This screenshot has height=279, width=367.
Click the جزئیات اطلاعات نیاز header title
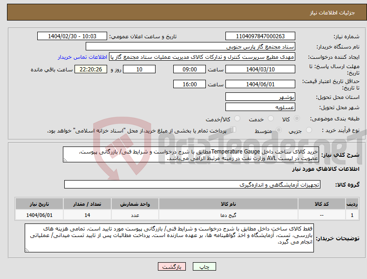(332, 13)
